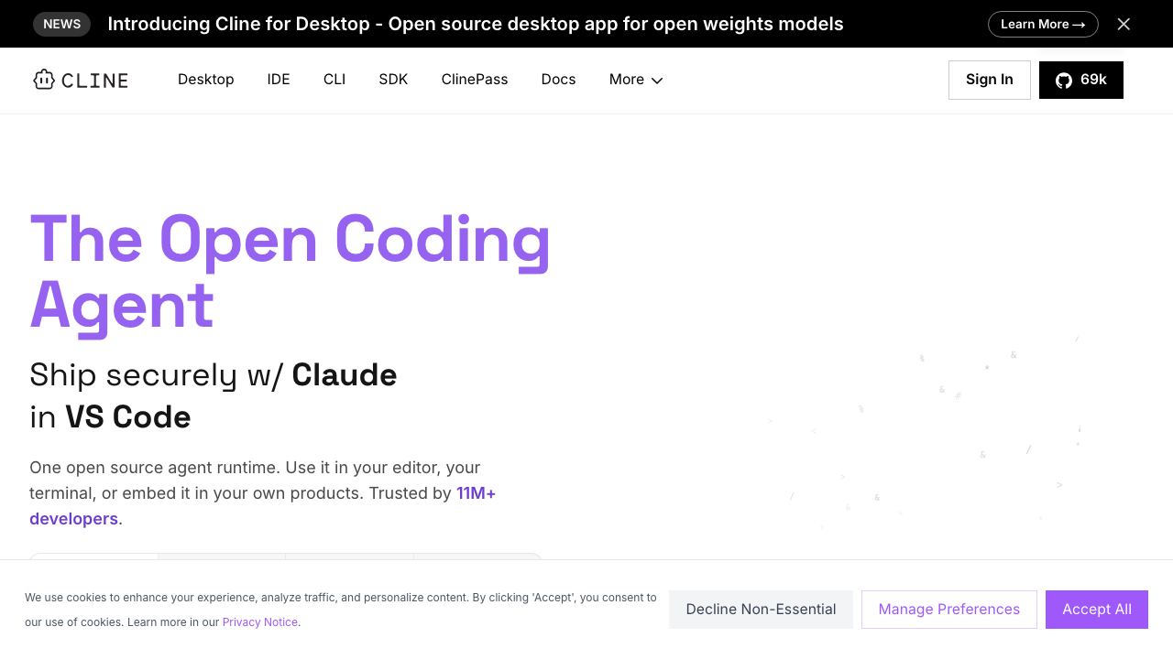
Task: Click the banner headline about Cline for Desktop
Action: pos(476,24)
